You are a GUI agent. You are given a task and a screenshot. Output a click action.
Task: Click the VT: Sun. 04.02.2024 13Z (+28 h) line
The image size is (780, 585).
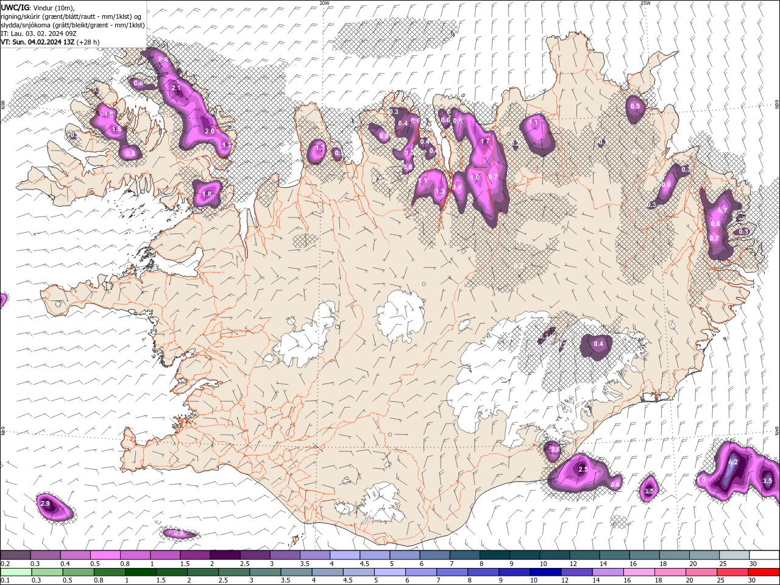[x=50, y=42]
